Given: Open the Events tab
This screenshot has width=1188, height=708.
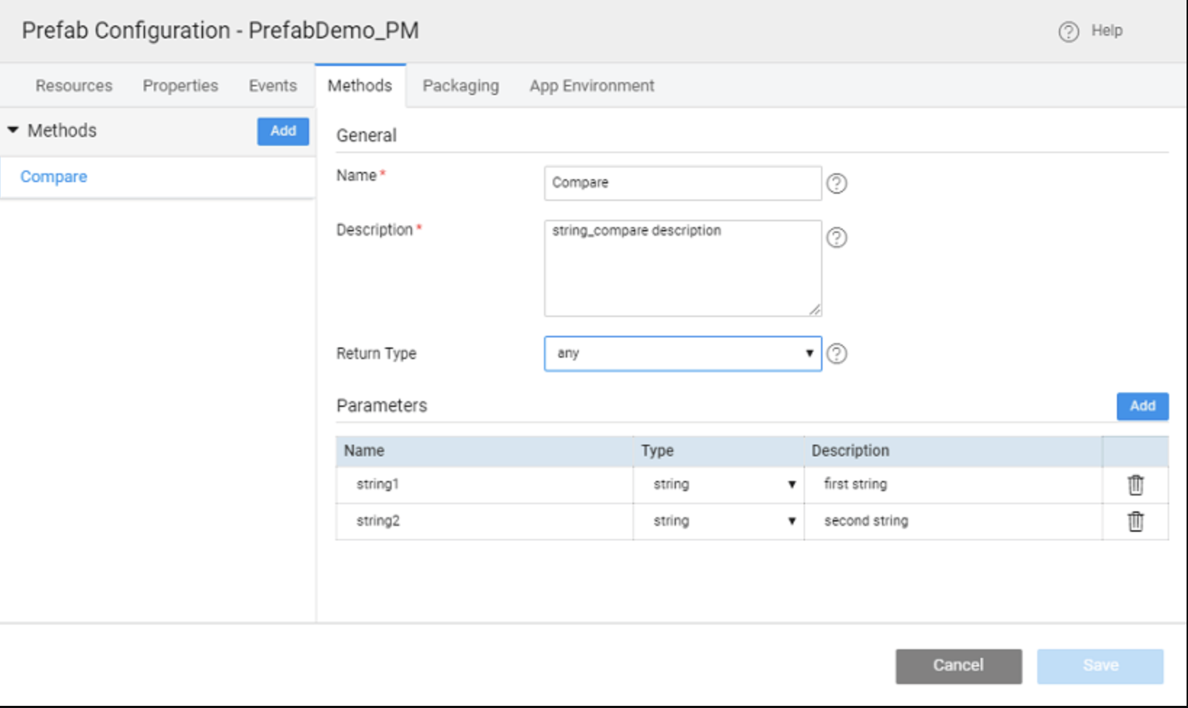Looking at the screenshot, I should click(273, 86).
